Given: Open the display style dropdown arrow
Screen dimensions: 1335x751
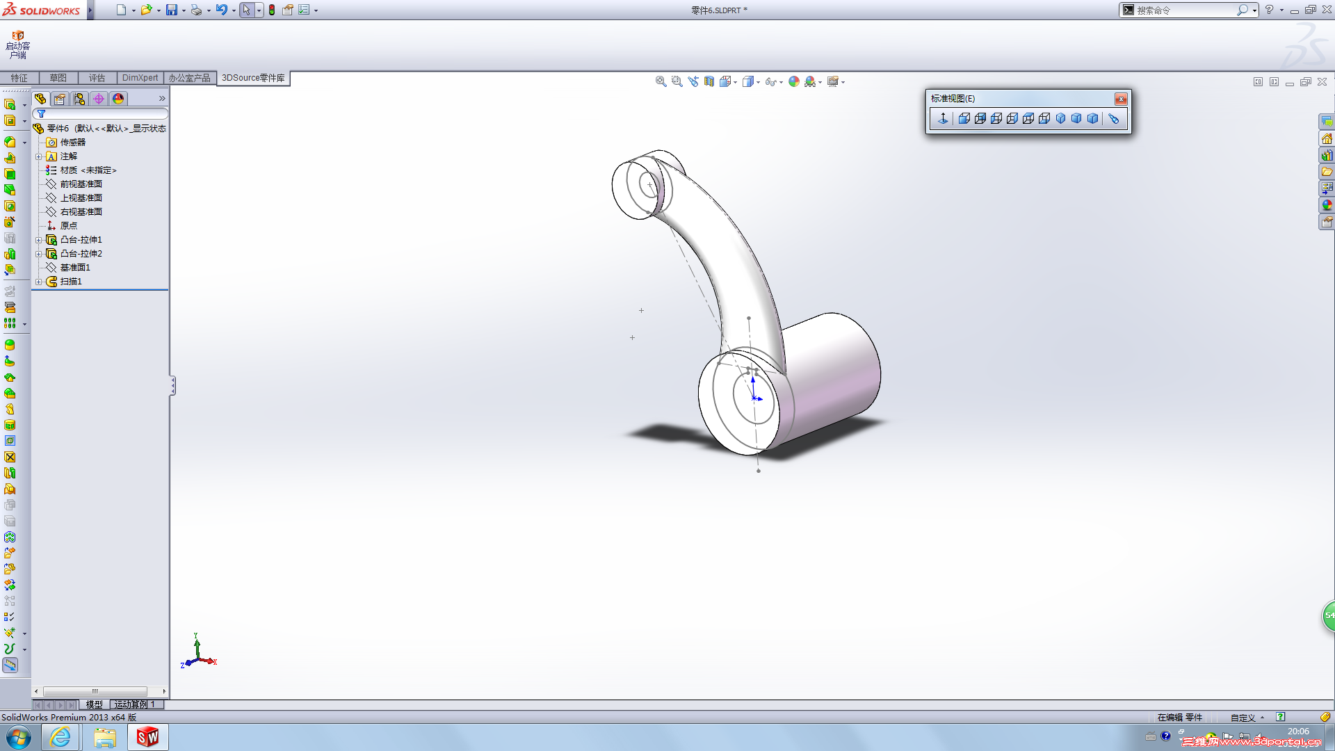Looking at the screenshot, I should (758, 82).
